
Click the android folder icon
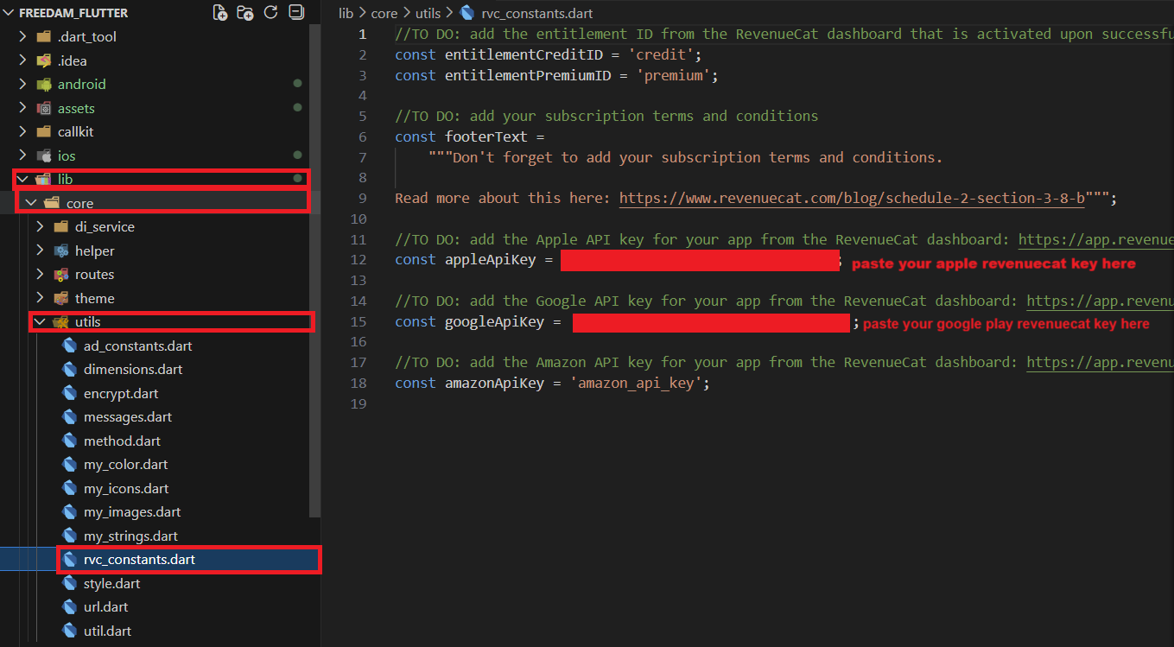pos(44,85)
